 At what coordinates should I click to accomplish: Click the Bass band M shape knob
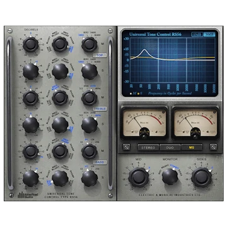(x=60, y=151)
